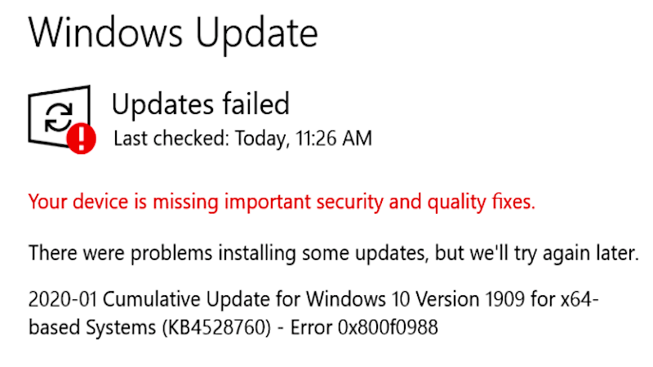Select the word Updates in status heading
Image resolution: width=653 pixels, height=367 pixels.
159,105
